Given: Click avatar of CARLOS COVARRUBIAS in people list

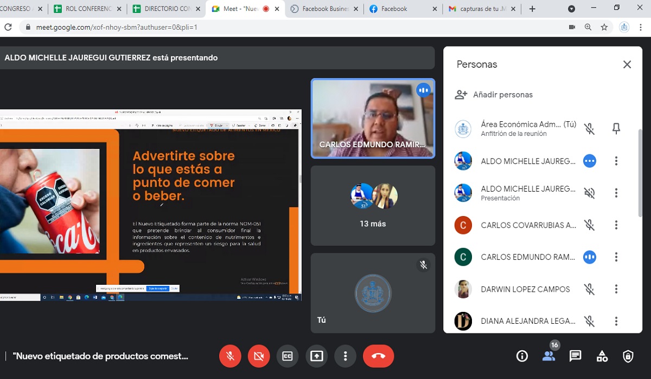Looking at the screenshot, I should 463,225.
